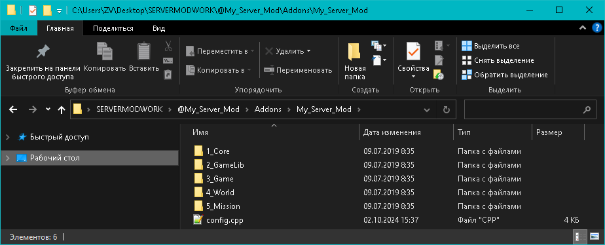Open address bar history dropdown

pos(427,110)
